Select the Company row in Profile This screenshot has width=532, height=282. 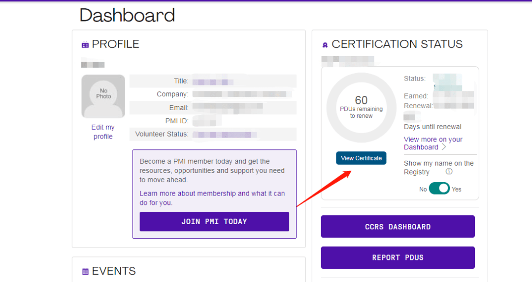coord(213,94)
